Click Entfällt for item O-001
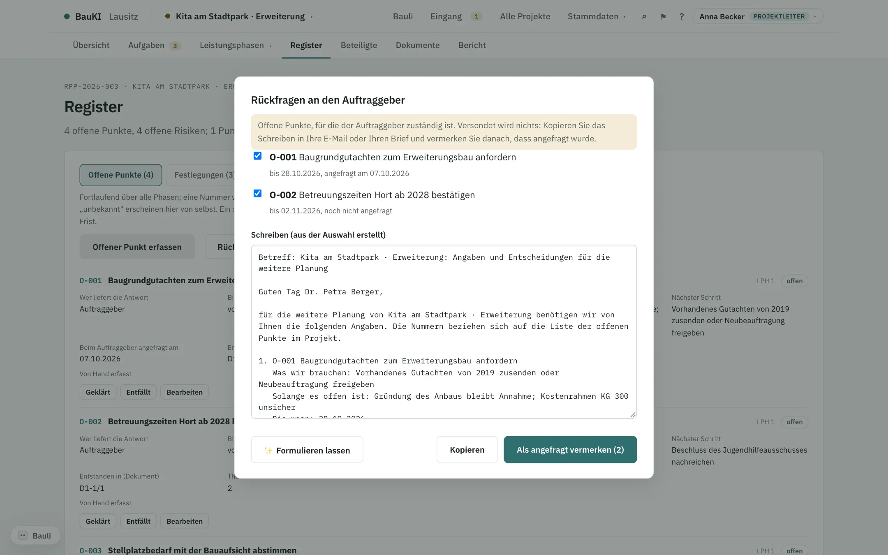Screen dimensions: 888x555 pyautogui.click(x=138, y=392)
